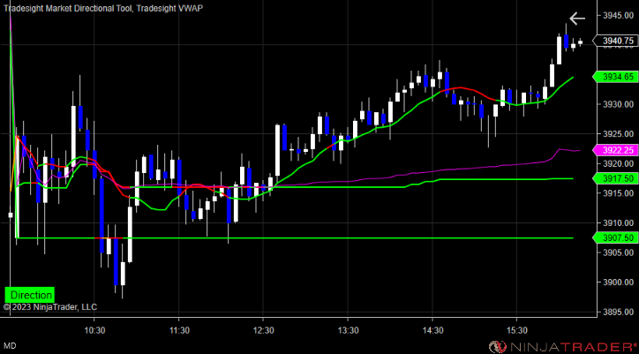Click the 12:30 time axis label
639x354 pixels.
(x=263, y=330)
